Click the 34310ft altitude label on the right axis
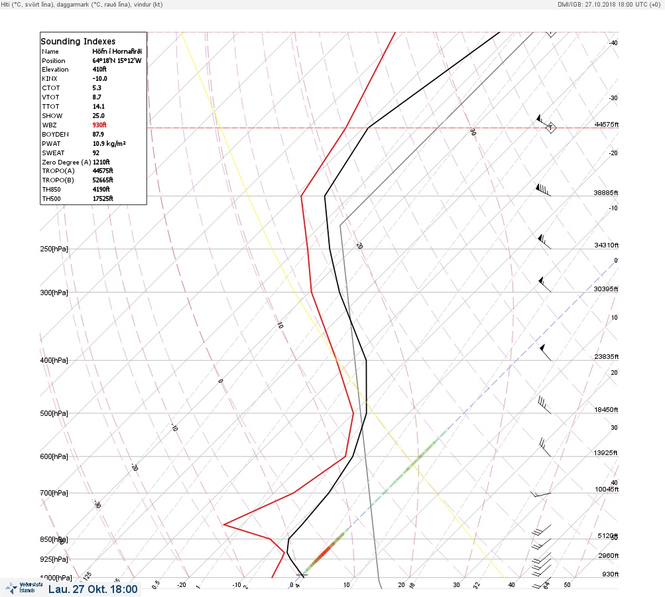665x597 pixels. (x=607, y=245)
